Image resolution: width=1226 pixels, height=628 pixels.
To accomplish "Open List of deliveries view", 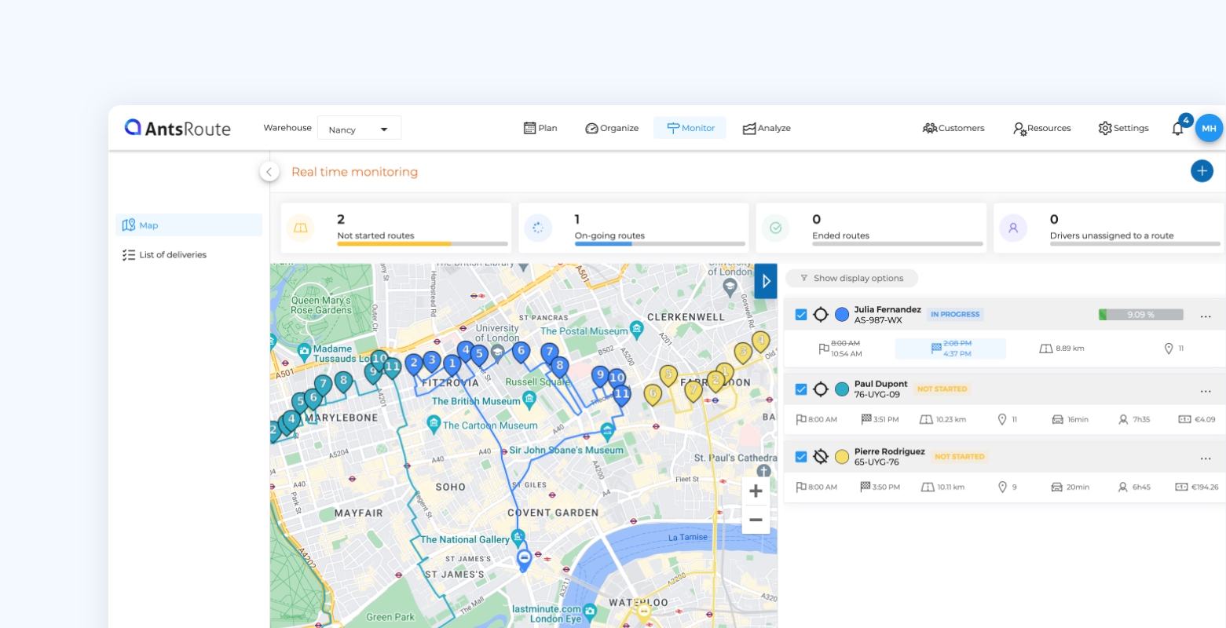I will click(x=173, y=255).
